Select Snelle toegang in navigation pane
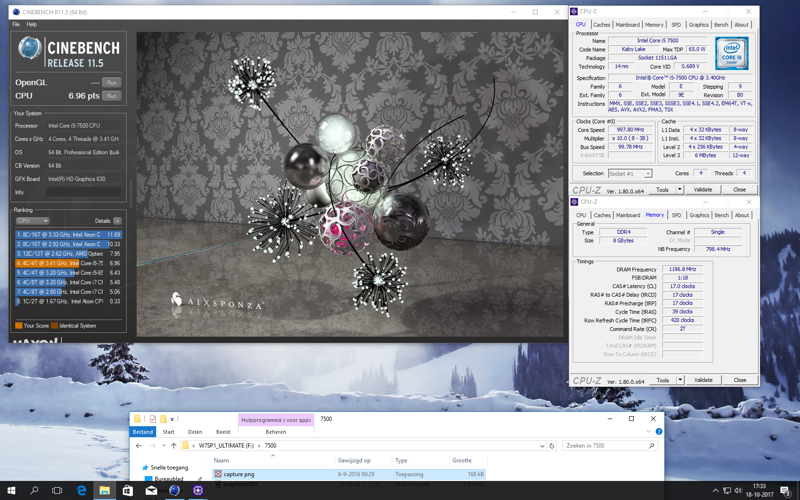 coord(169,468)
